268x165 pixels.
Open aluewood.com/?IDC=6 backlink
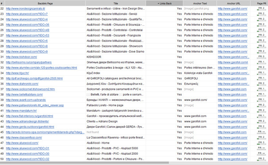click(27, 41)
